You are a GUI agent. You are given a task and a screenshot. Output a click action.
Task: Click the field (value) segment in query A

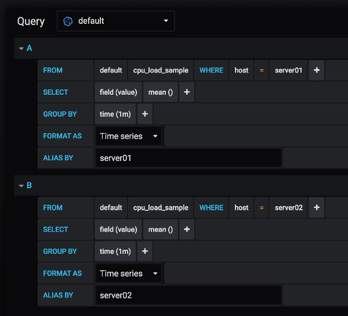[x=118, y=92]
